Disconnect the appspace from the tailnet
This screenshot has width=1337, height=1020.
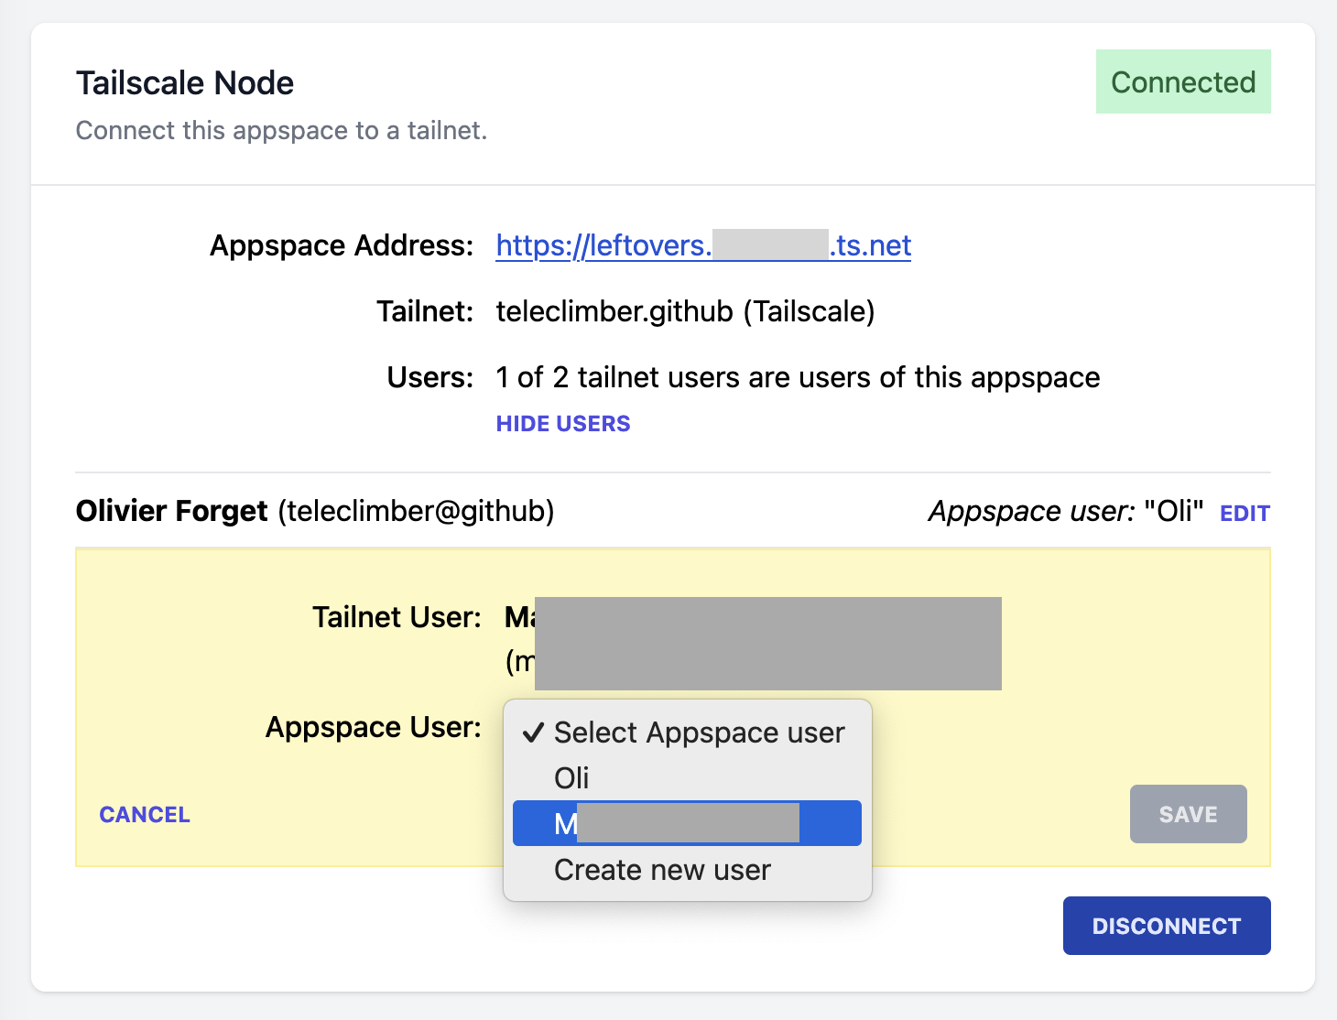1166,926
